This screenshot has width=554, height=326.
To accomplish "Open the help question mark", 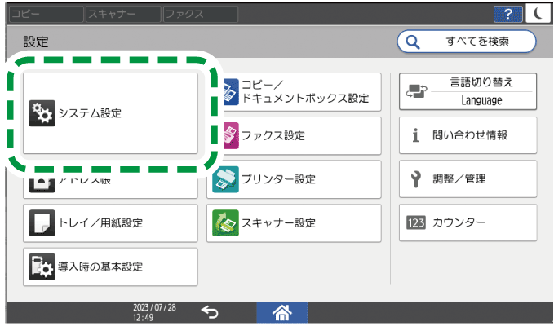I will pyautogui.click(x=507, y=14).
